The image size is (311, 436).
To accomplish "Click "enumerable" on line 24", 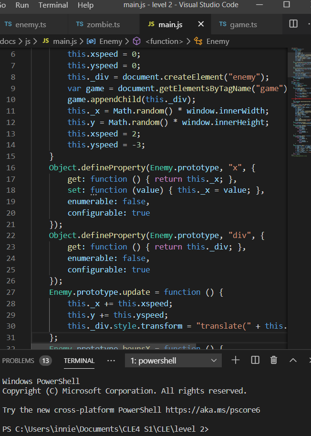I will (90, 259).
